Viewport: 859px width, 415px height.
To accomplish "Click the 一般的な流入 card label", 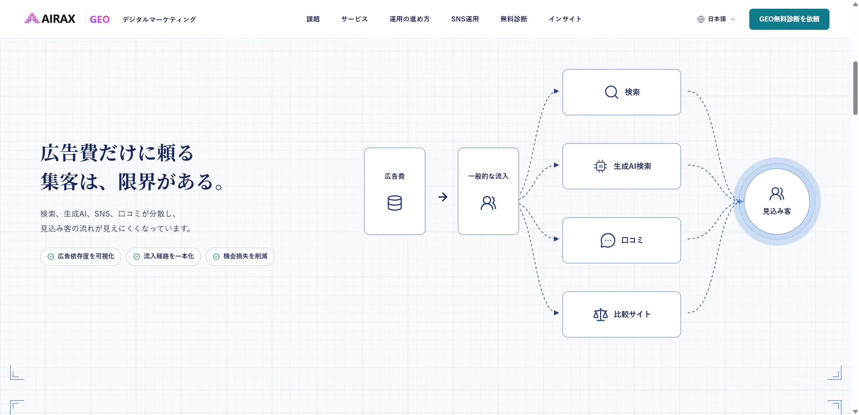I will point(488,176).
